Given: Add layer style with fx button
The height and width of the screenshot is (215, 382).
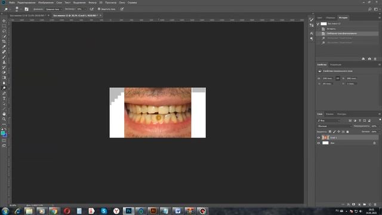Looking at the screenshot, I should [349, 204].
